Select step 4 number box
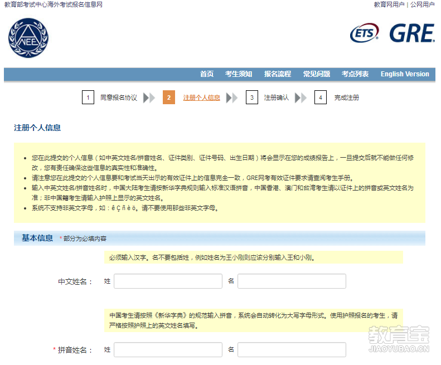Image resolution: width=441 pixels, height=365 pixels. (321, 98)
